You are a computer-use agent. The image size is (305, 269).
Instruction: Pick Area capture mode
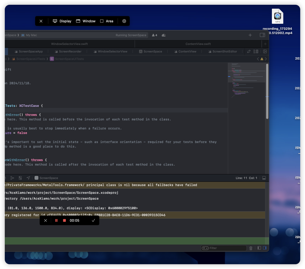tap(107, 21)
